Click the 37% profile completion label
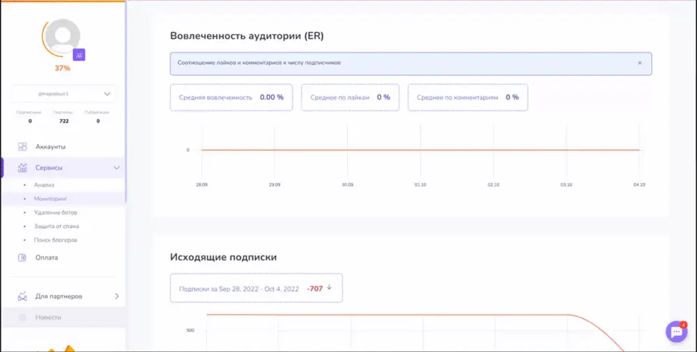The image size is (697, 352). coord(63,68)
